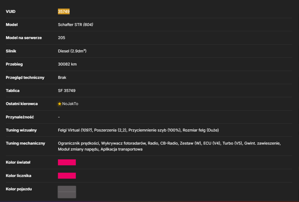Click the Silnik row label
This screenshot has width=299, height=202.
point(11,51)
